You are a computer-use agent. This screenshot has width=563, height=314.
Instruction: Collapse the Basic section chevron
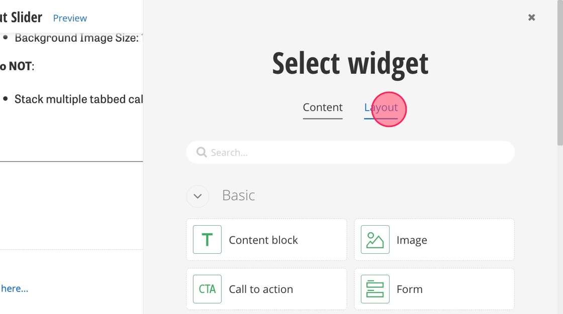pos(198,196)
